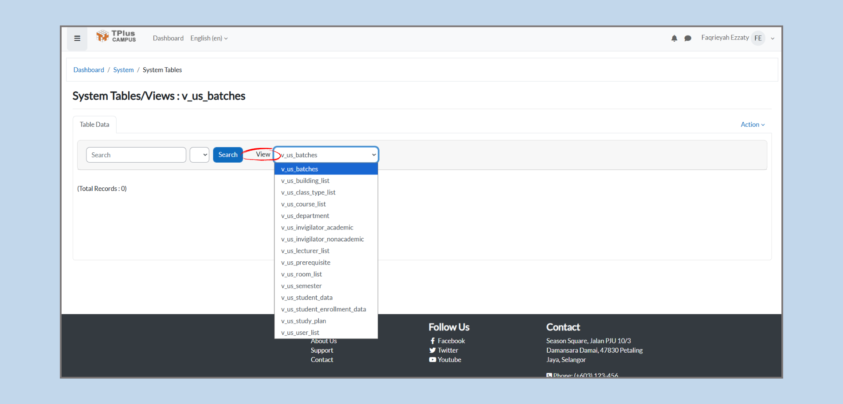Open the chat messages icon
Viewport: 843px width, 404px height.
click(688, 39)
